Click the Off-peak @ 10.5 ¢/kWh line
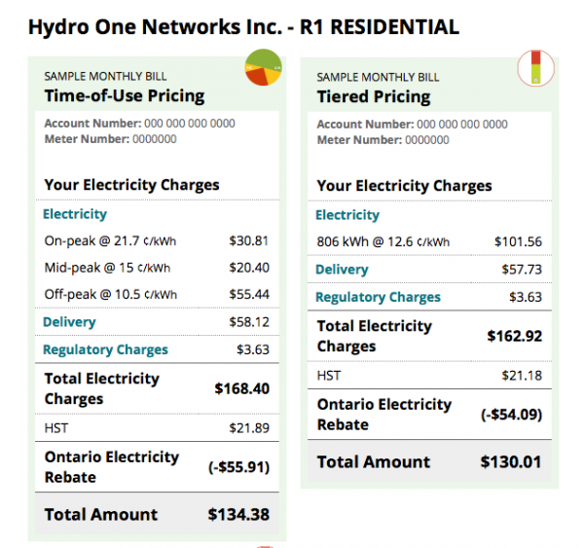Image resolution: width=584 pixels, height=548 pixels. [111, 294]
